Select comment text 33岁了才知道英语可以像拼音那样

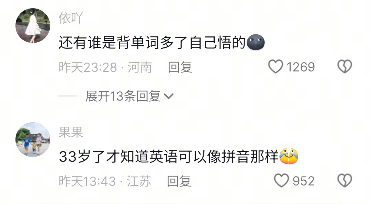[x=169, y=157]
